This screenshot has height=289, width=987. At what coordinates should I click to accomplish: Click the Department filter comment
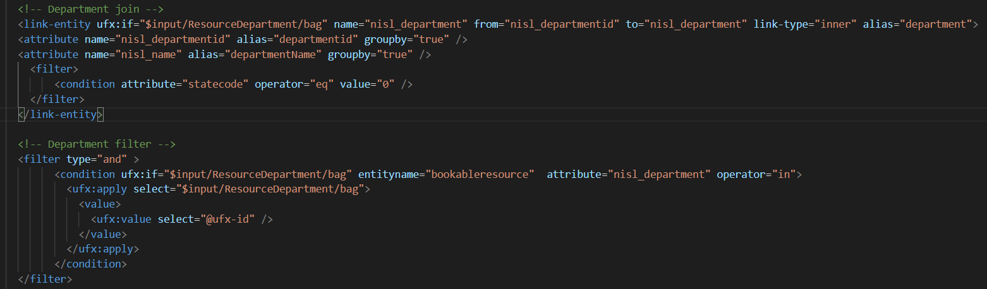tap(97, 144)
